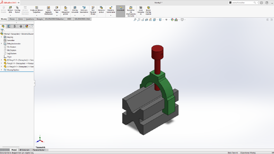
Task: Switch to the MBD ribbon tab
Action: coord(69,19)
